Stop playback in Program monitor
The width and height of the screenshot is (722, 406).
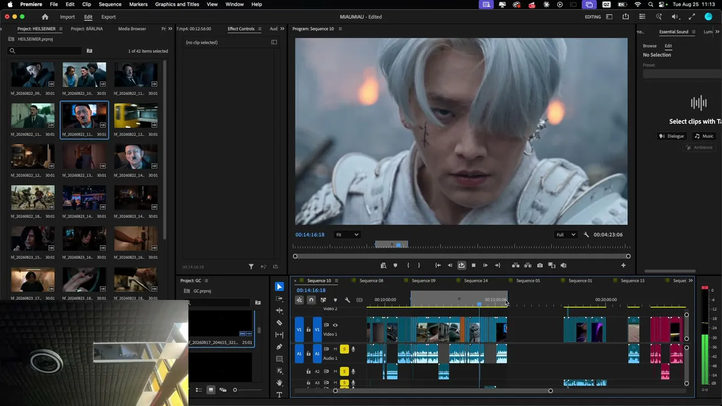point(473,265)
